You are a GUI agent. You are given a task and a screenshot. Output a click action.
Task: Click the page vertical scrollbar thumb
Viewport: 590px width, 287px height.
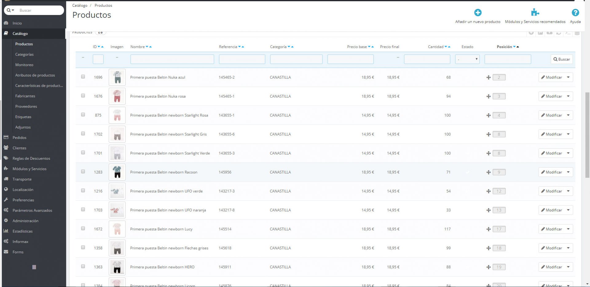point(587,135)
